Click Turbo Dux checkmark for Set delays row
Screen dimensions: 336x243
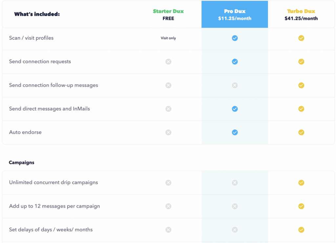(301, 230)
